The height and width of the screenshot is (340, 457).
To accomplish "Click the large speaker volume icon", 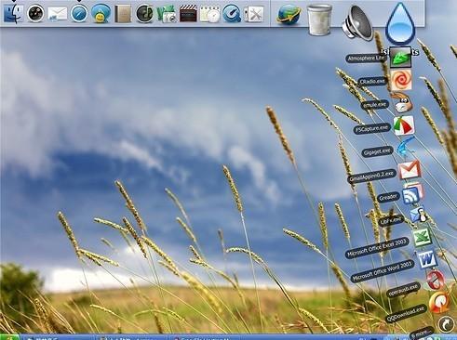I will point(357,23).
